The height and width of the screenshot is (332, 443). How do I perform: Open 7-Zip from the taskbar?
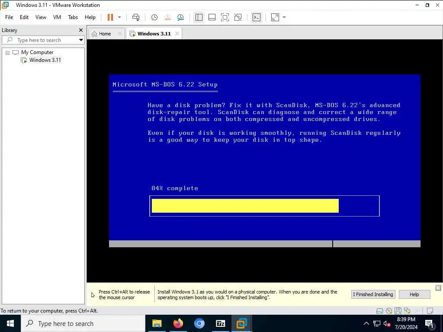coord(220,323)
